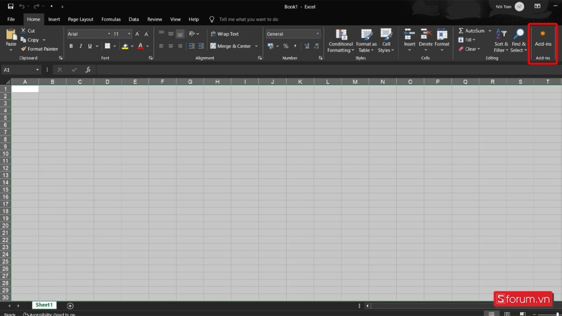This screenshot has height=316, width=562.
Task: Select the Top Align icon
Action: (161, 33)
